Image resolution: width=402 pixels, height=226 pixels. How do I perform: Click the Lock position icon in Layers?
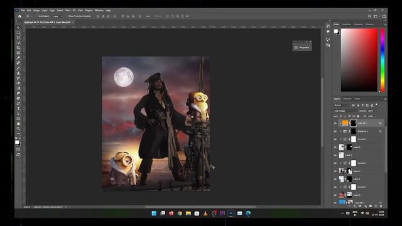pos(349,116)
